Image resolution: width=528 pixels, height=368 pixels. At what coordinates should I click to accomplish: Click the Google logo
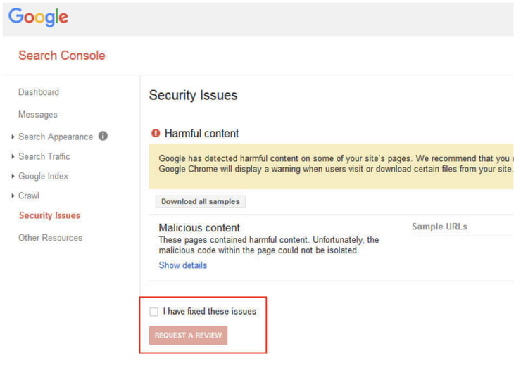tap(38, 17)
